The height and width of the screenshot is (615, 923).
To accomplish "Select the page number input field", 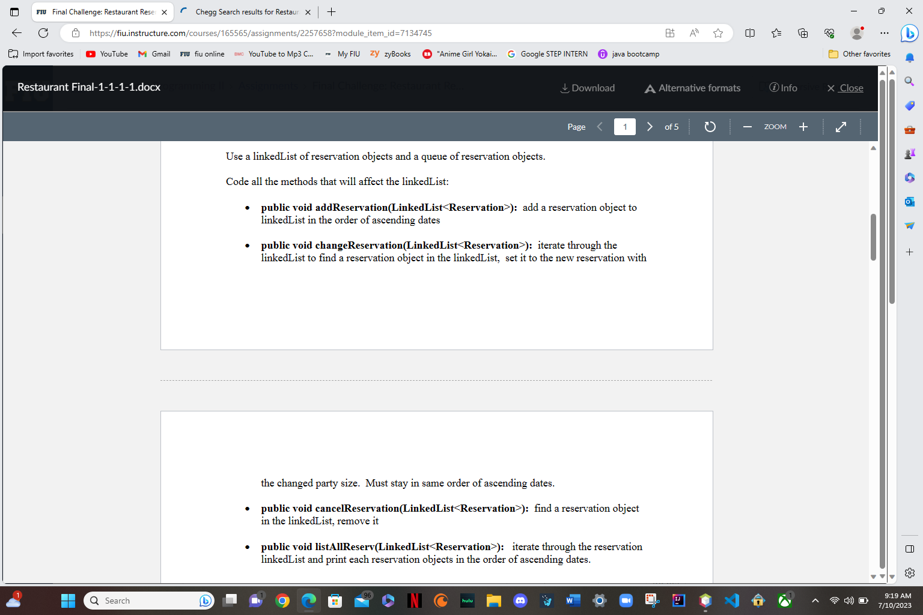I will click(x=624, y=127).
